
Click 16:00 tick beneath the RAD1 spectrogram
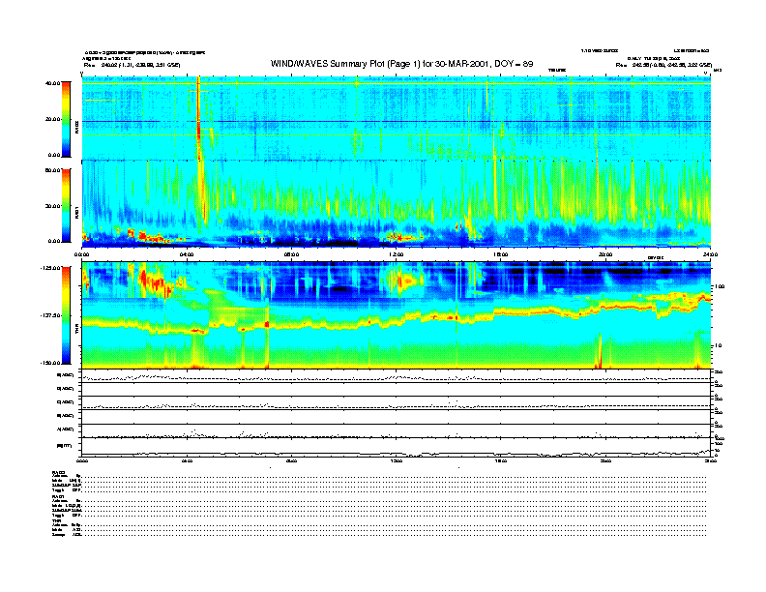tap(501, 254)
